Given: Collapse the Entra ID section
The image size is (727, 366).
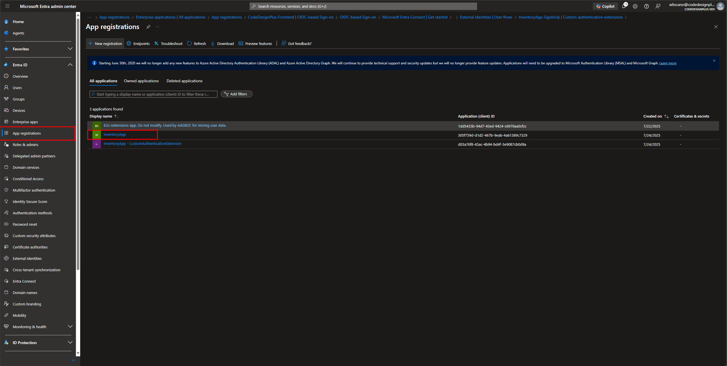Looking at the screenshot, I should [x=70, y=65].
